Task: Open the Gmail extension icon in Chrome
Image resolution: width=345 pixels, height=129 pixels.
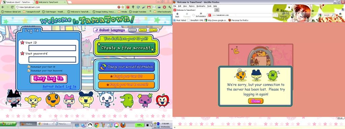Action: 149,7
